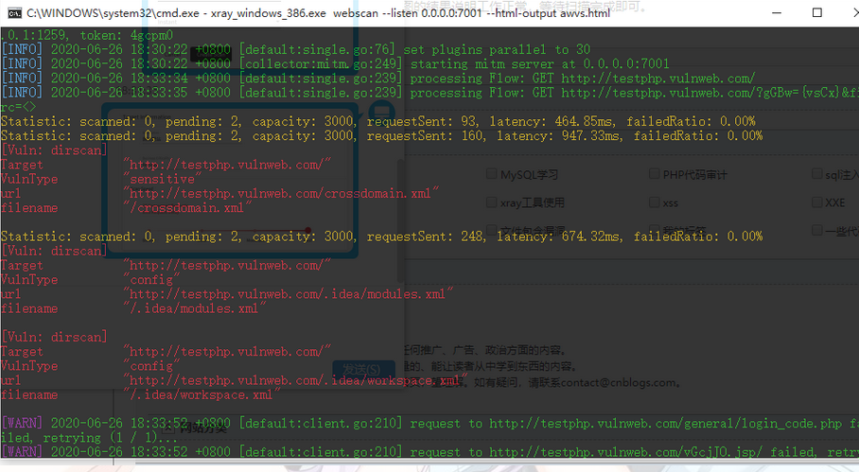Click the 发送(S) send button

click(x=364, y=369)
